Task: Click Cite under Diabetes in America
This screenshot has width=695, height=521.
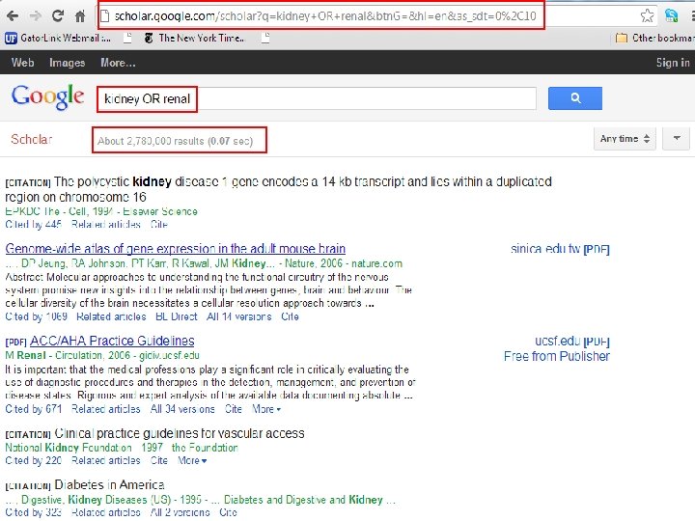Action: (228, 512)
